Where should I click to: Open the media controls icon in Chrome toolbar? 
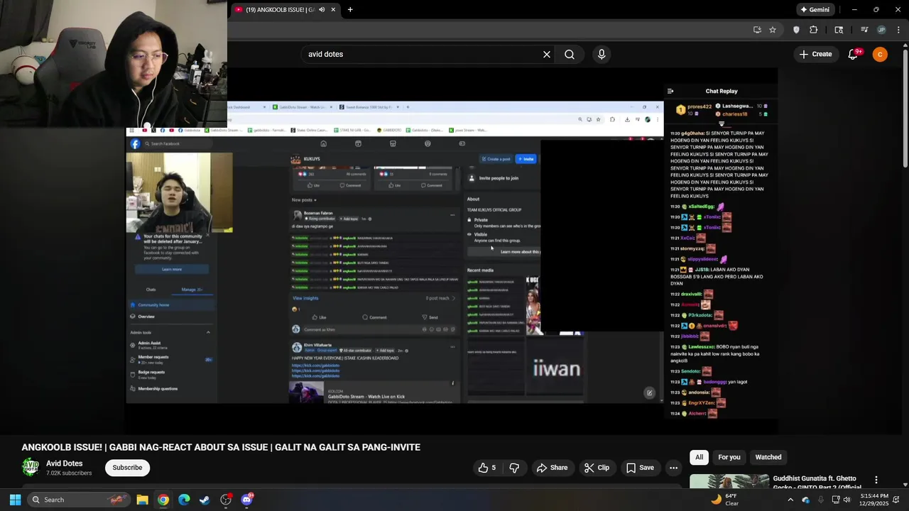click(864, 30)
